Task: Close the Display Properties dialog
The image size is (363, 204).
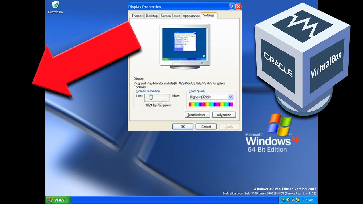Action: (238, 7)
